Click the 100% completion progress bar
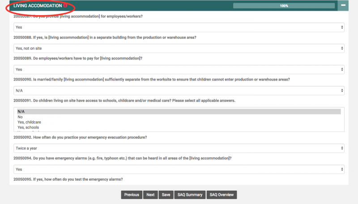Viewport: 358px width, 204px height. tap(284, 6)
